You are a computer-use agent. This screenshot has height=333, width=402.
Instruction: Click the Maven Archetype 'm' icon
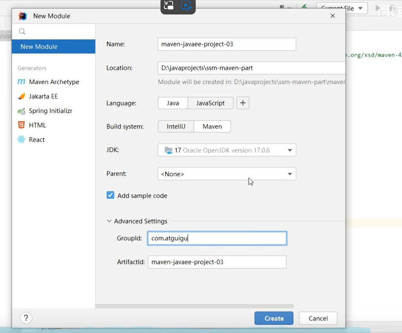[x=21, y=82]
